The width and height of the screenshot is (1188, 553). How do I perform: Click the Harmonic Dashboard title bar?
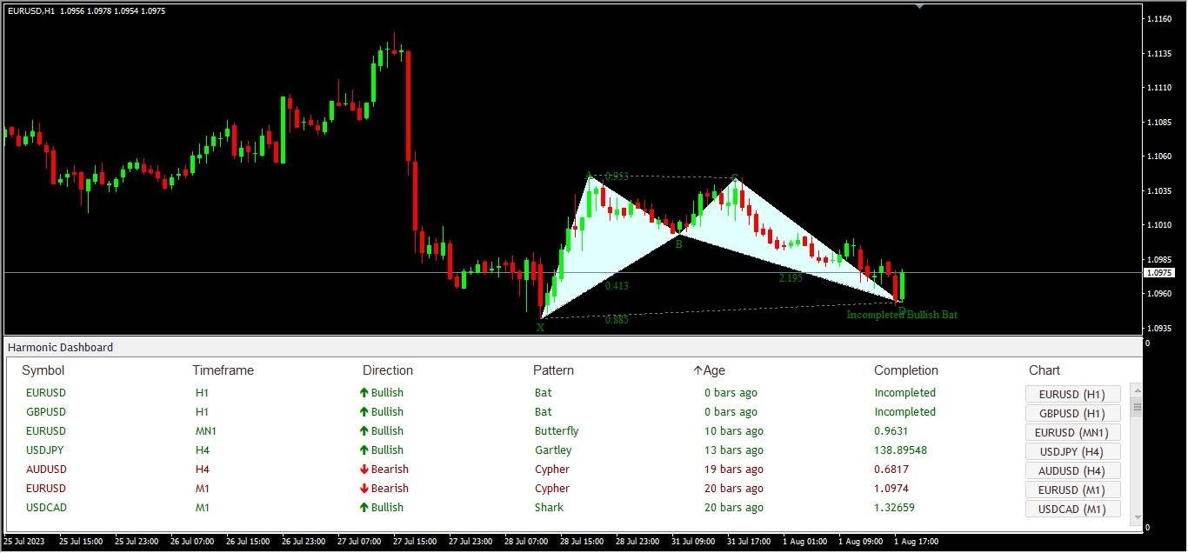click(572, 347)
